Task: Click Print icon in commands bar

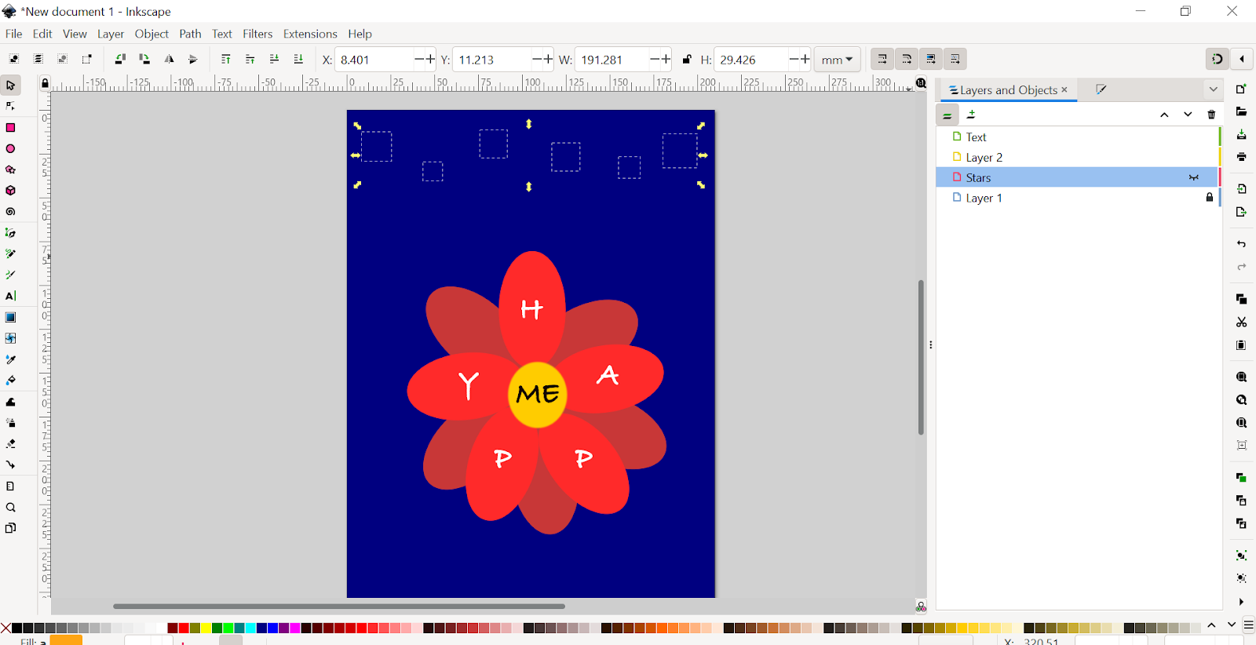Action: [x=1241, y=157]
